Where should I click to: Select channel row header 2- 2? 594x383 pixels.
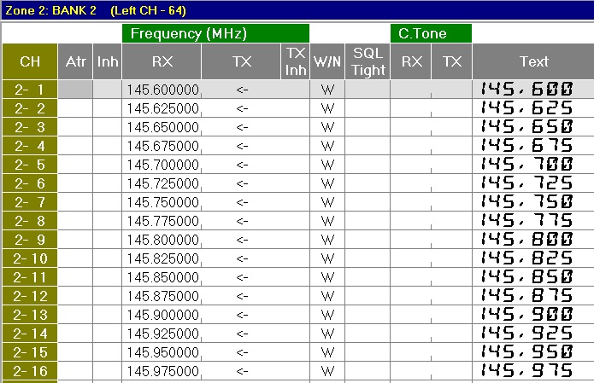(x=30, y=108)
